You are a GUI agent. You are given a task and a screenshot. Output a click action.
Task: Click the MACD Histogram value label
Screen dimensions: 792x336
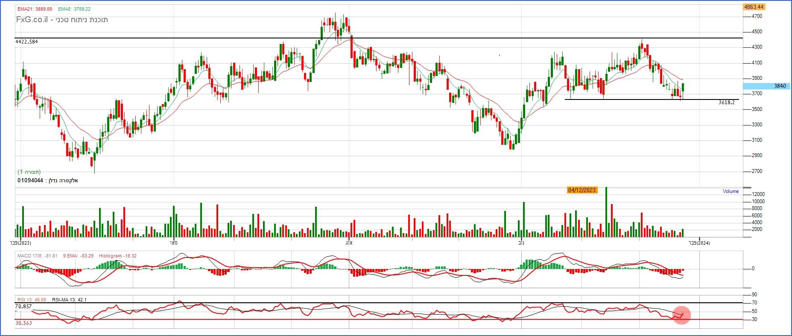click(x=117, y=256)
